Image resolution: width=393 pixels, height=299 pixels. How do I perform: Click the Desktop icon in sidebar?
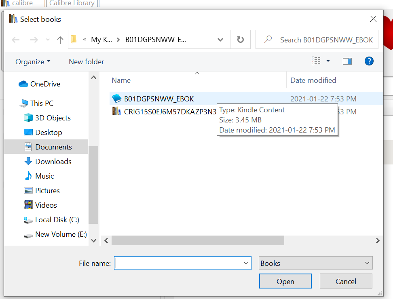click(x=28, y=132)
